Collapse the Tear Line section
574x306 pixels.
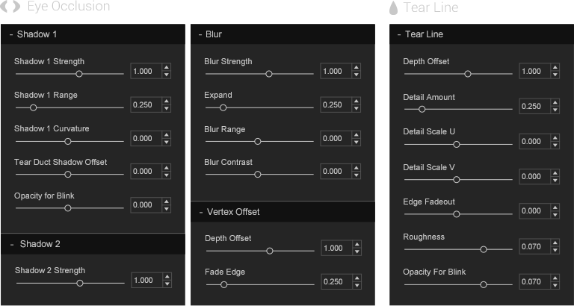coord(399,34)
